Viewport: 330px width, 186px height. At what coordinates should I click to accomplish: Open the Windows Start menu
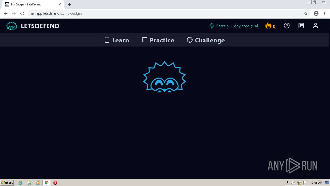pyautogui.click(x=7, y=183)
